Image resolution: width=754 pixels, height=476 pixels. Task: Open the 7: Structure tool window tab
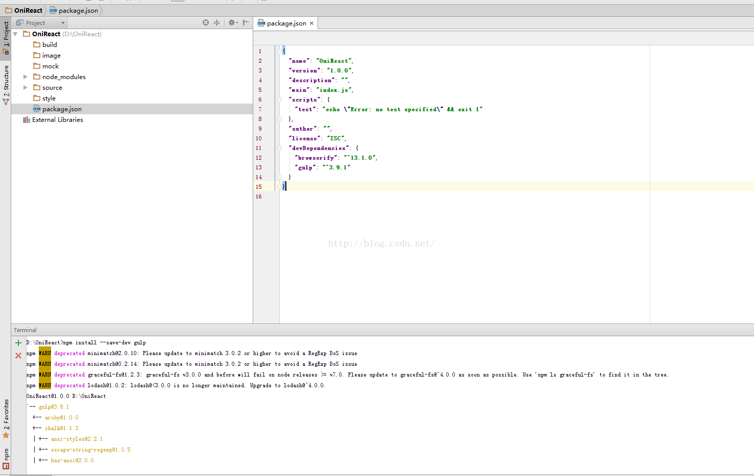click(x=6, y=85)
